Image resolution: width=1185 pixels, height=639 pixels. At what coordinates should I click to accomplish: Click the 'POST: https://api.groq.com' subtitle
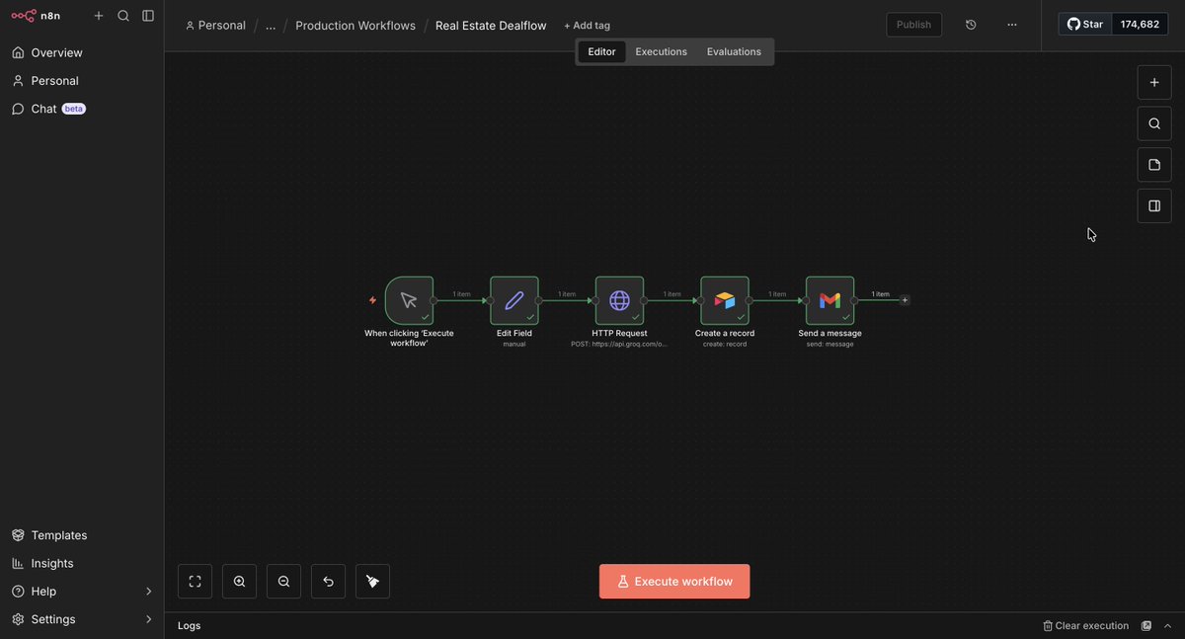[619, 345]
